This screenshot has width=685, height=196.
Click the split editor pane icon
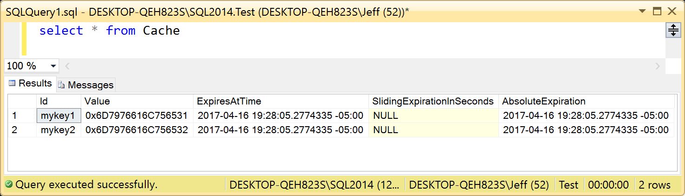pos(672,31)
